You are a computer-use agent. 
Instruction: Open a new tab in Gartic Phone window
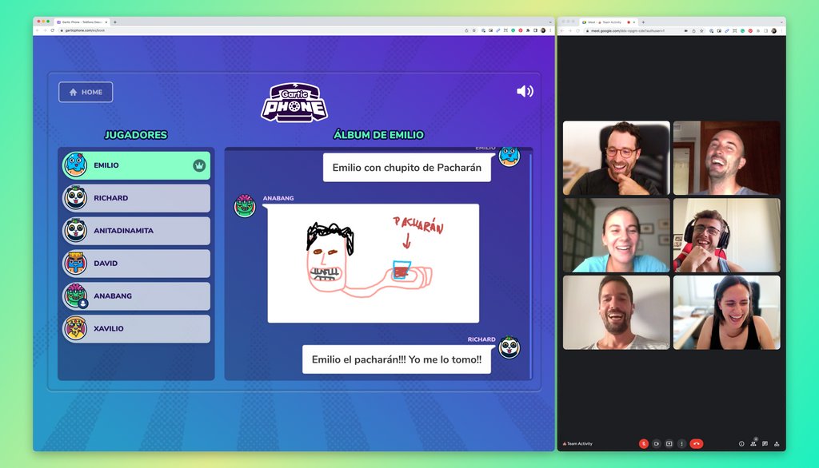click(115, 22)
